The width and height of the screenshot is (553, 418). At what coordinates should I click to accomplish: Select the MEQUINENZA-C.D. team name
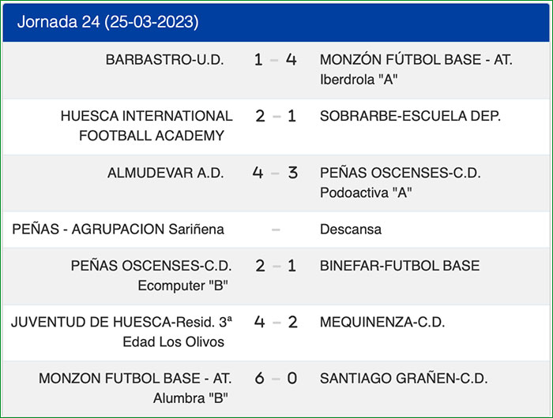(382, 322)
